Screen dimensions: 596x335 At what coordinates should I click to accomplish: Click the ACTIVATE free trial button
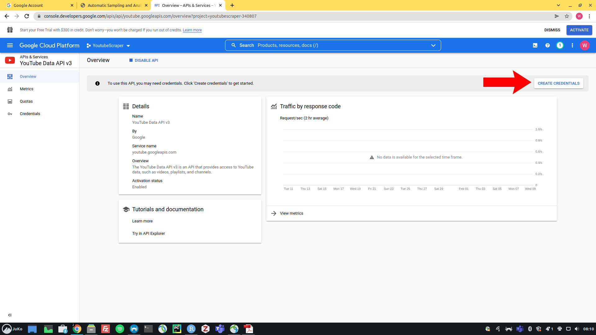point(579,30)
